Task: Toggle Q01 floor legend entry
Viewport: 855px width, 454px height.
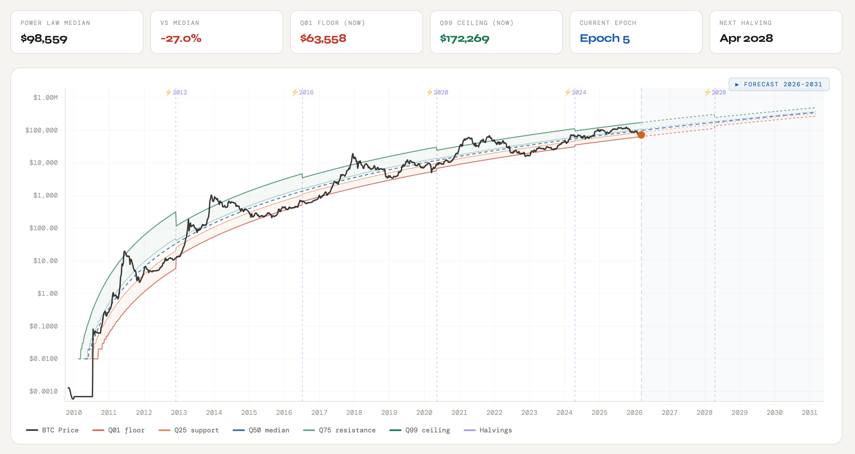Action: [x=119, y=430]
